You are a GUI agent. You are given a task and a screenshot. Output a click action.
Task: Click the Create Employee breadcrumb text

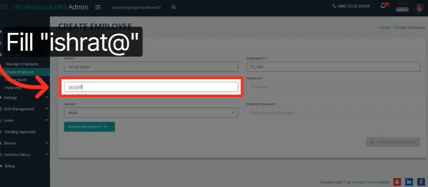tap(410, 27)
